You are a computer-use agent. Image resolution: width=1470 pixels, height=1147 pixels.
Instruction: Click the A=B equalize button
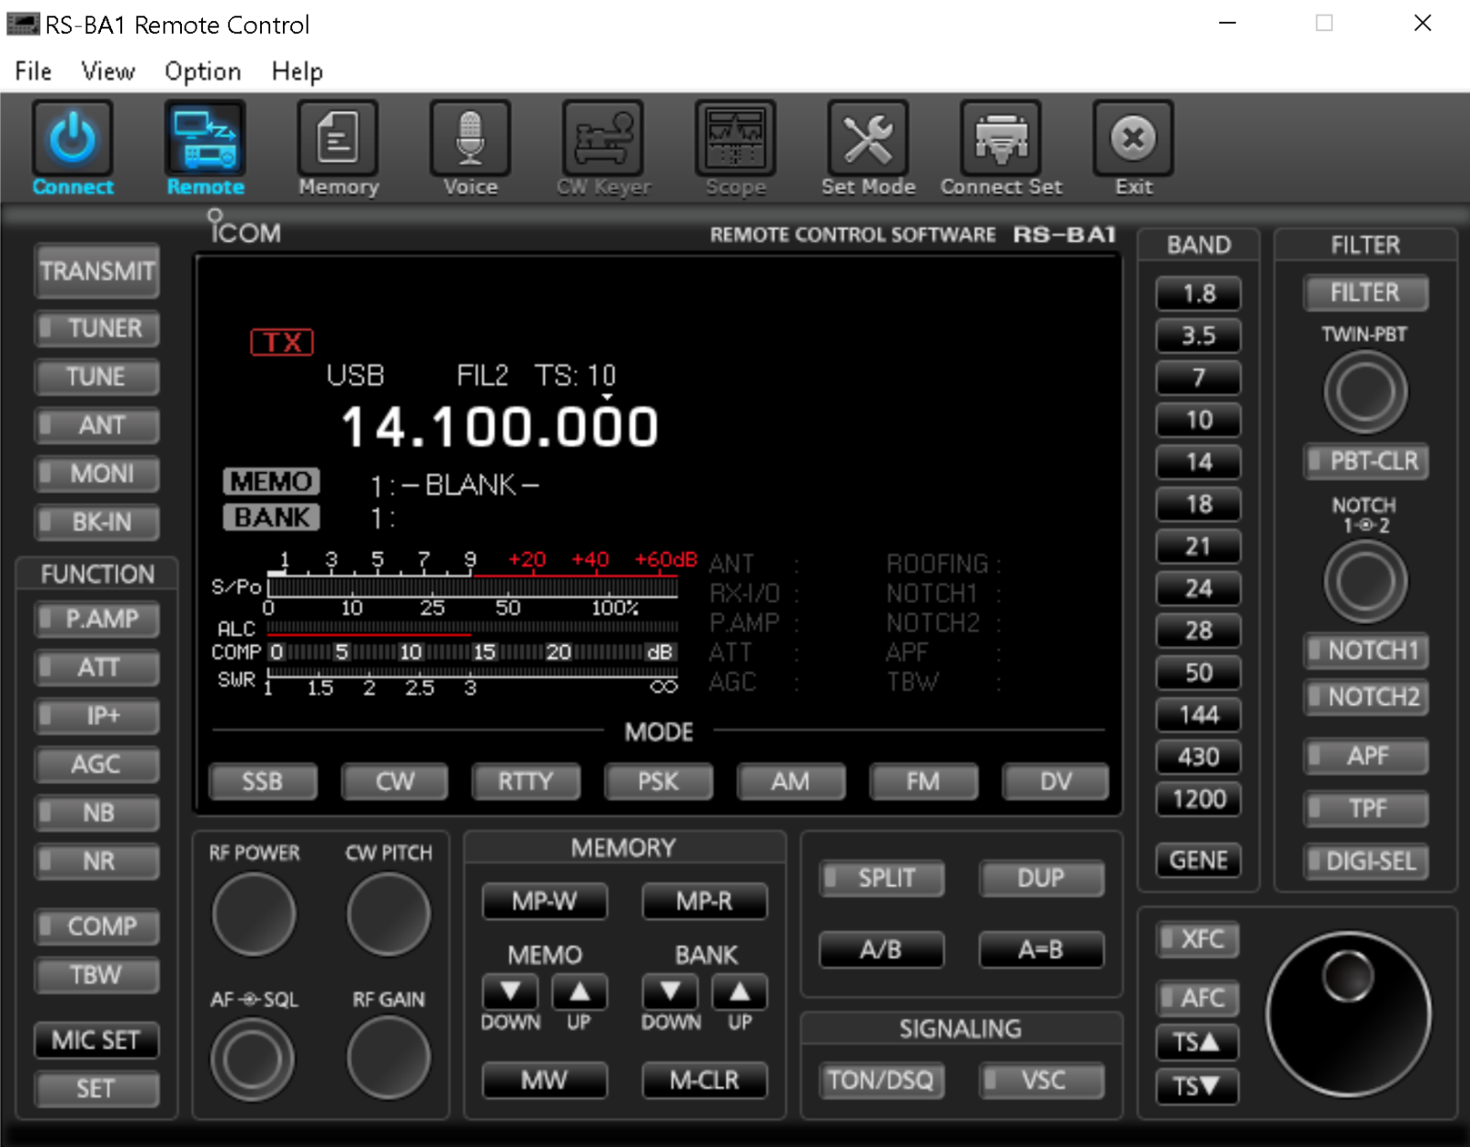pos(1042,949)
